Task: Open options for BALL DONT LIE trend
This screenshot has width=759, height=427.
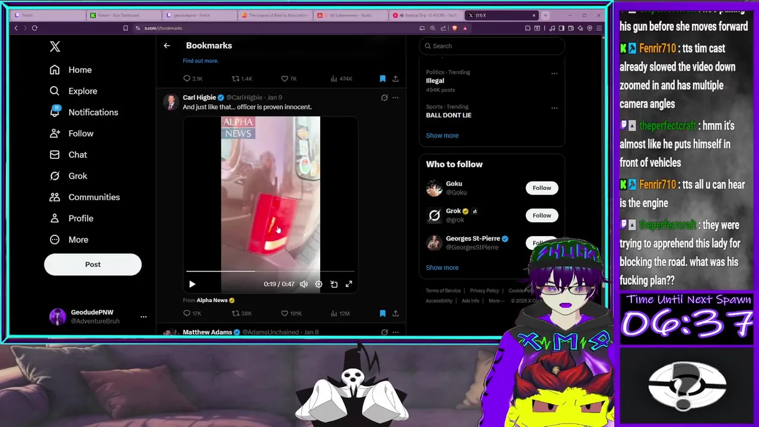Action: point(554,108)
